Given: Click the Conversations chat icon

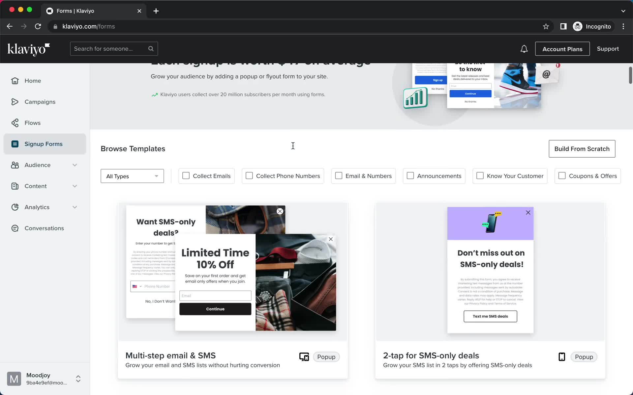Looking at the screenshot, I should 15,228.
